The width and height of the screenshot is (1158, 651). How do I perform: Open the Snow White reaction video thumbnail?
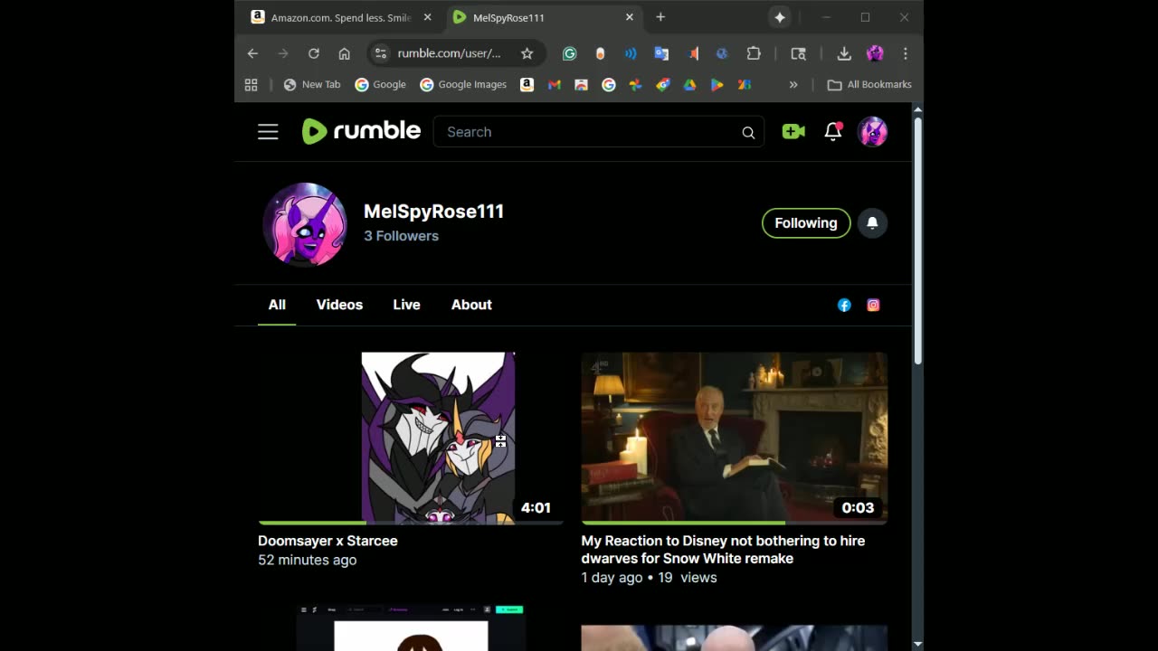click(x=734, y=438)
